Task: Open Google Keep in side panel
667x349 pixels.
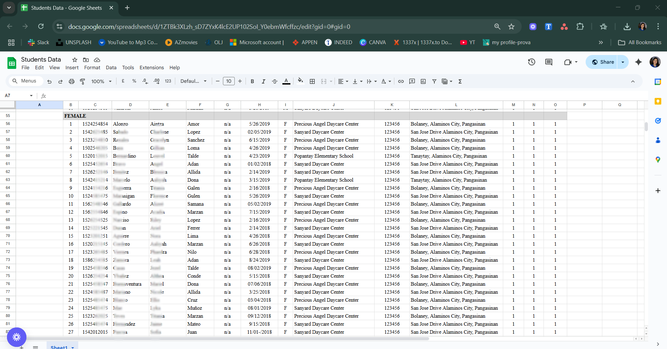Action: 658,101
